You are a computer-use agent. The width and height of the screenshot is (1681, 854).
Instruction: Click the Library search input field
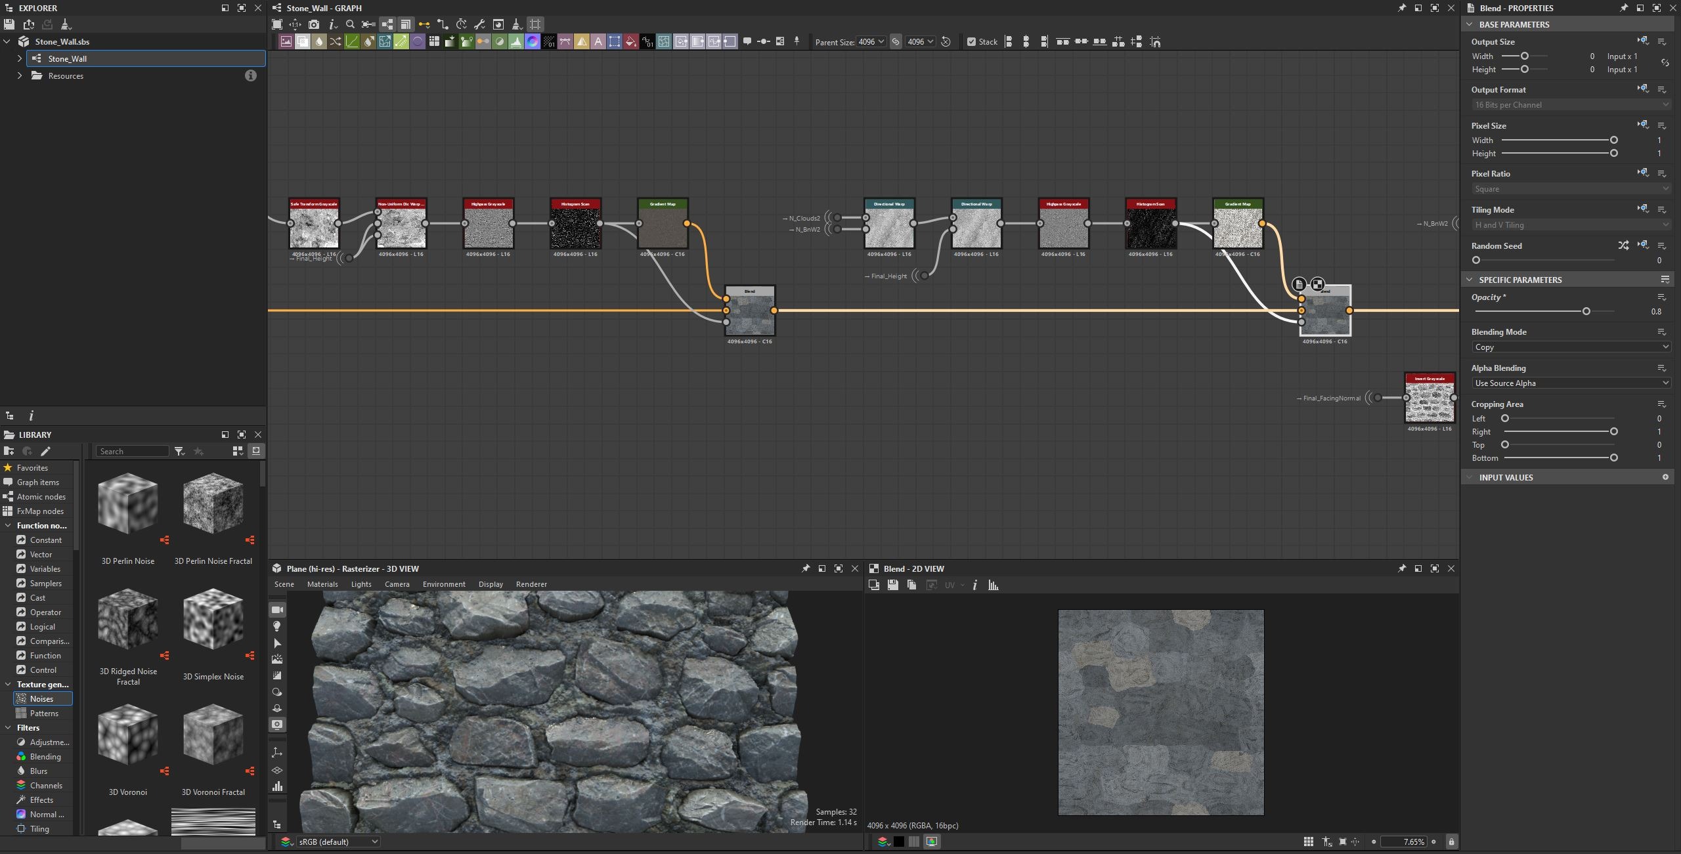pos(133,451)
